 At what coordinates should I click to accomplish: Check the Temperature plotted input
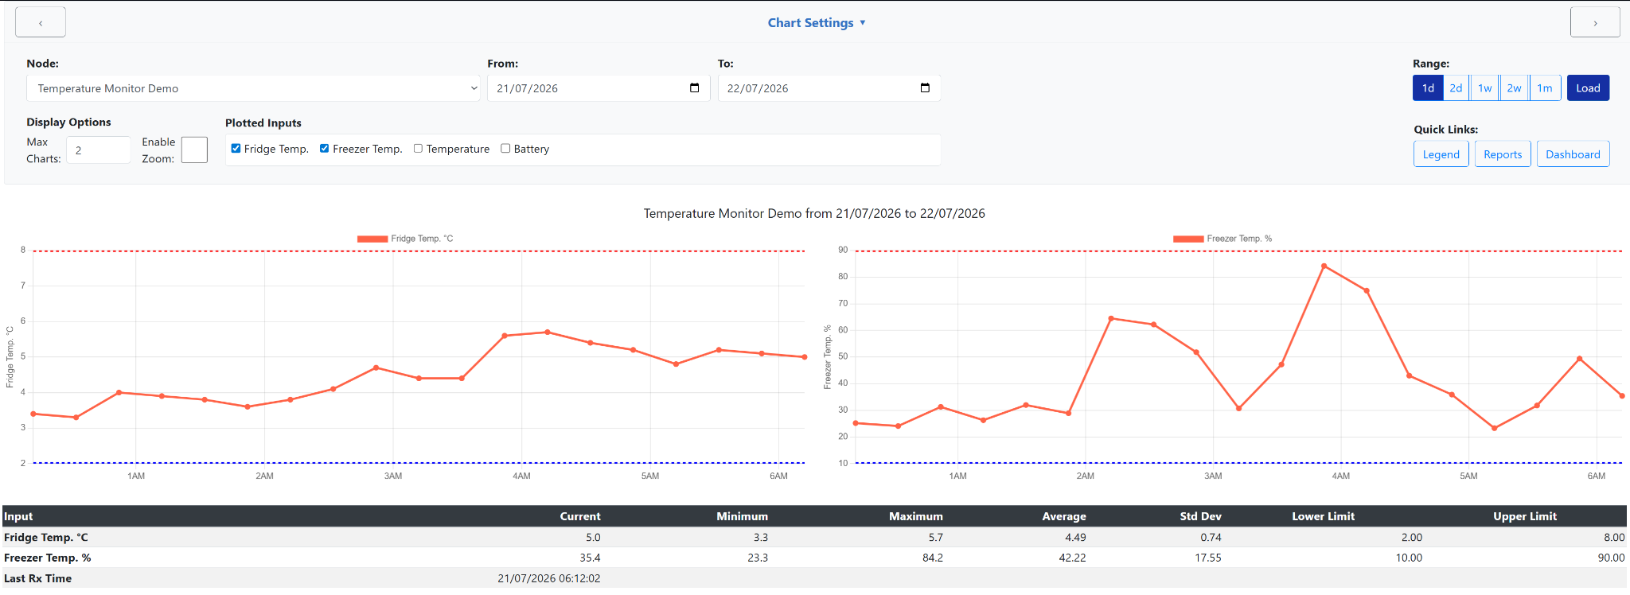[x=418, y=148]
